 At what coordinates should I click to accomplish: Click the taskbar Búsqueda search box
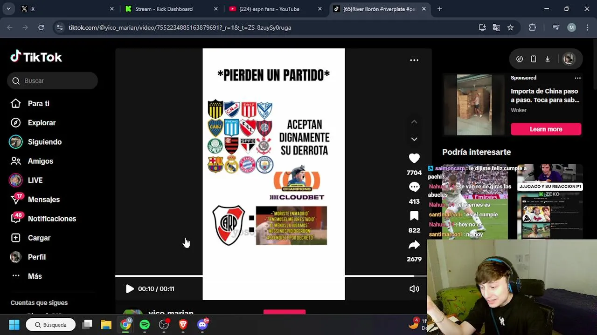(x=51, y=325)
